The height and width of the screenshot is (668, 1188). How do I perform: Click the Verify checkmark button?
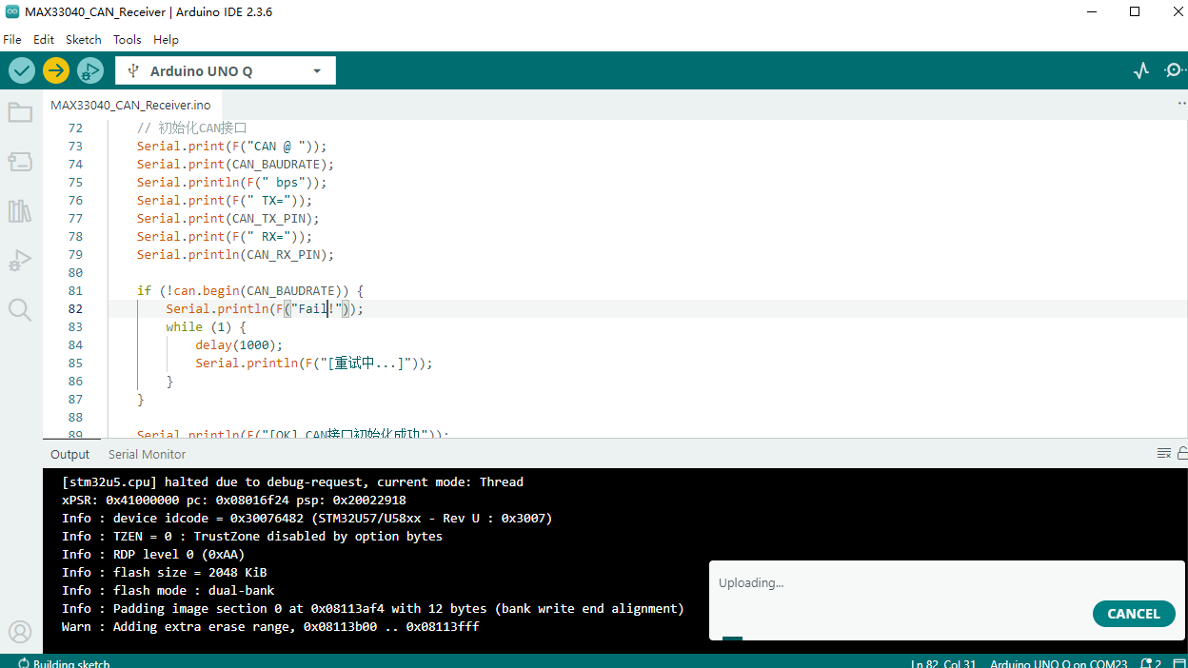pos(22,70)
